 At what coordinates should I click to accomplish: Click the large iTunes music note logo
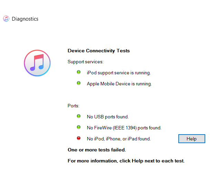click(x=37, y=63)
